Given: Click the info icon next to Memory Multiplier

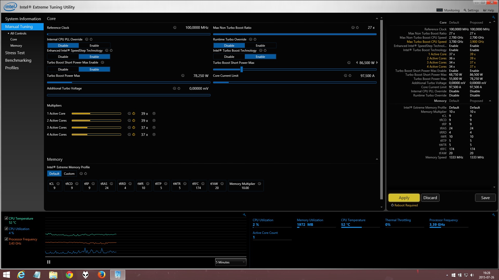Looking at the screenshot, I should (x=259, y=184).
